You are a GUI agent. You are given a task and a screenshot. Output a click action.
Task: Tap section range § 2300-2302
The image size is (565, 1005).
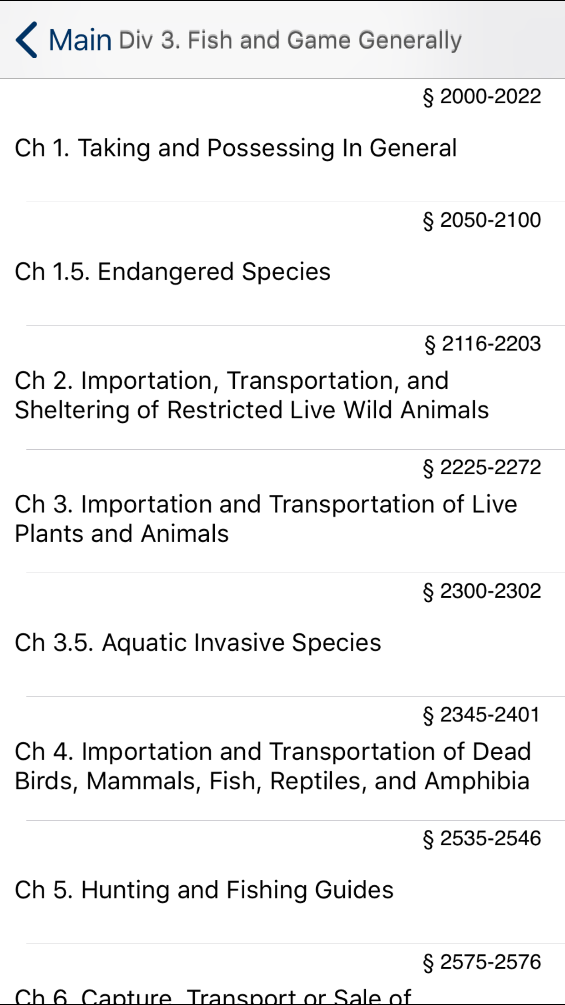pyautogui.click(x=482, y=591)
